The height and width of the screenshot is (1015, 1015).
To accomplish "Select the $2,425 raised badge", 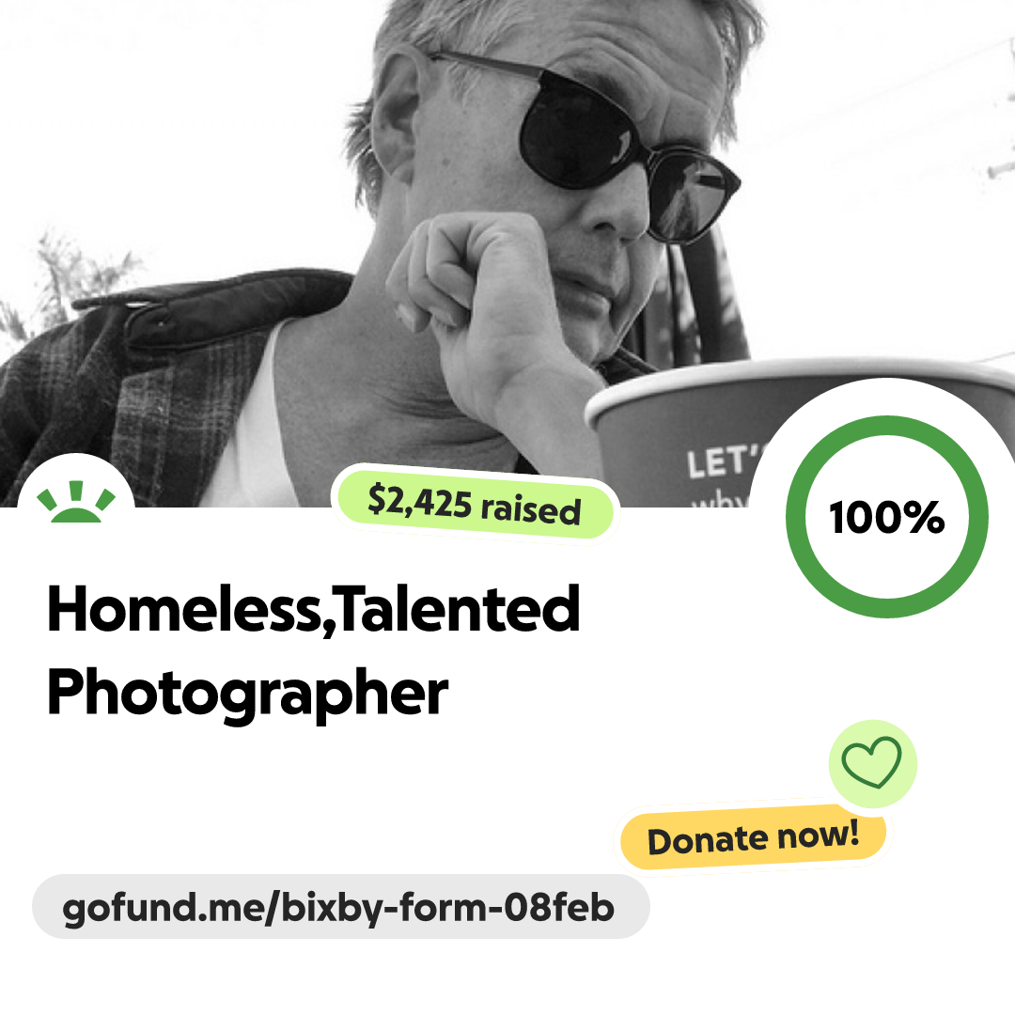I will (x=475, y=503).
